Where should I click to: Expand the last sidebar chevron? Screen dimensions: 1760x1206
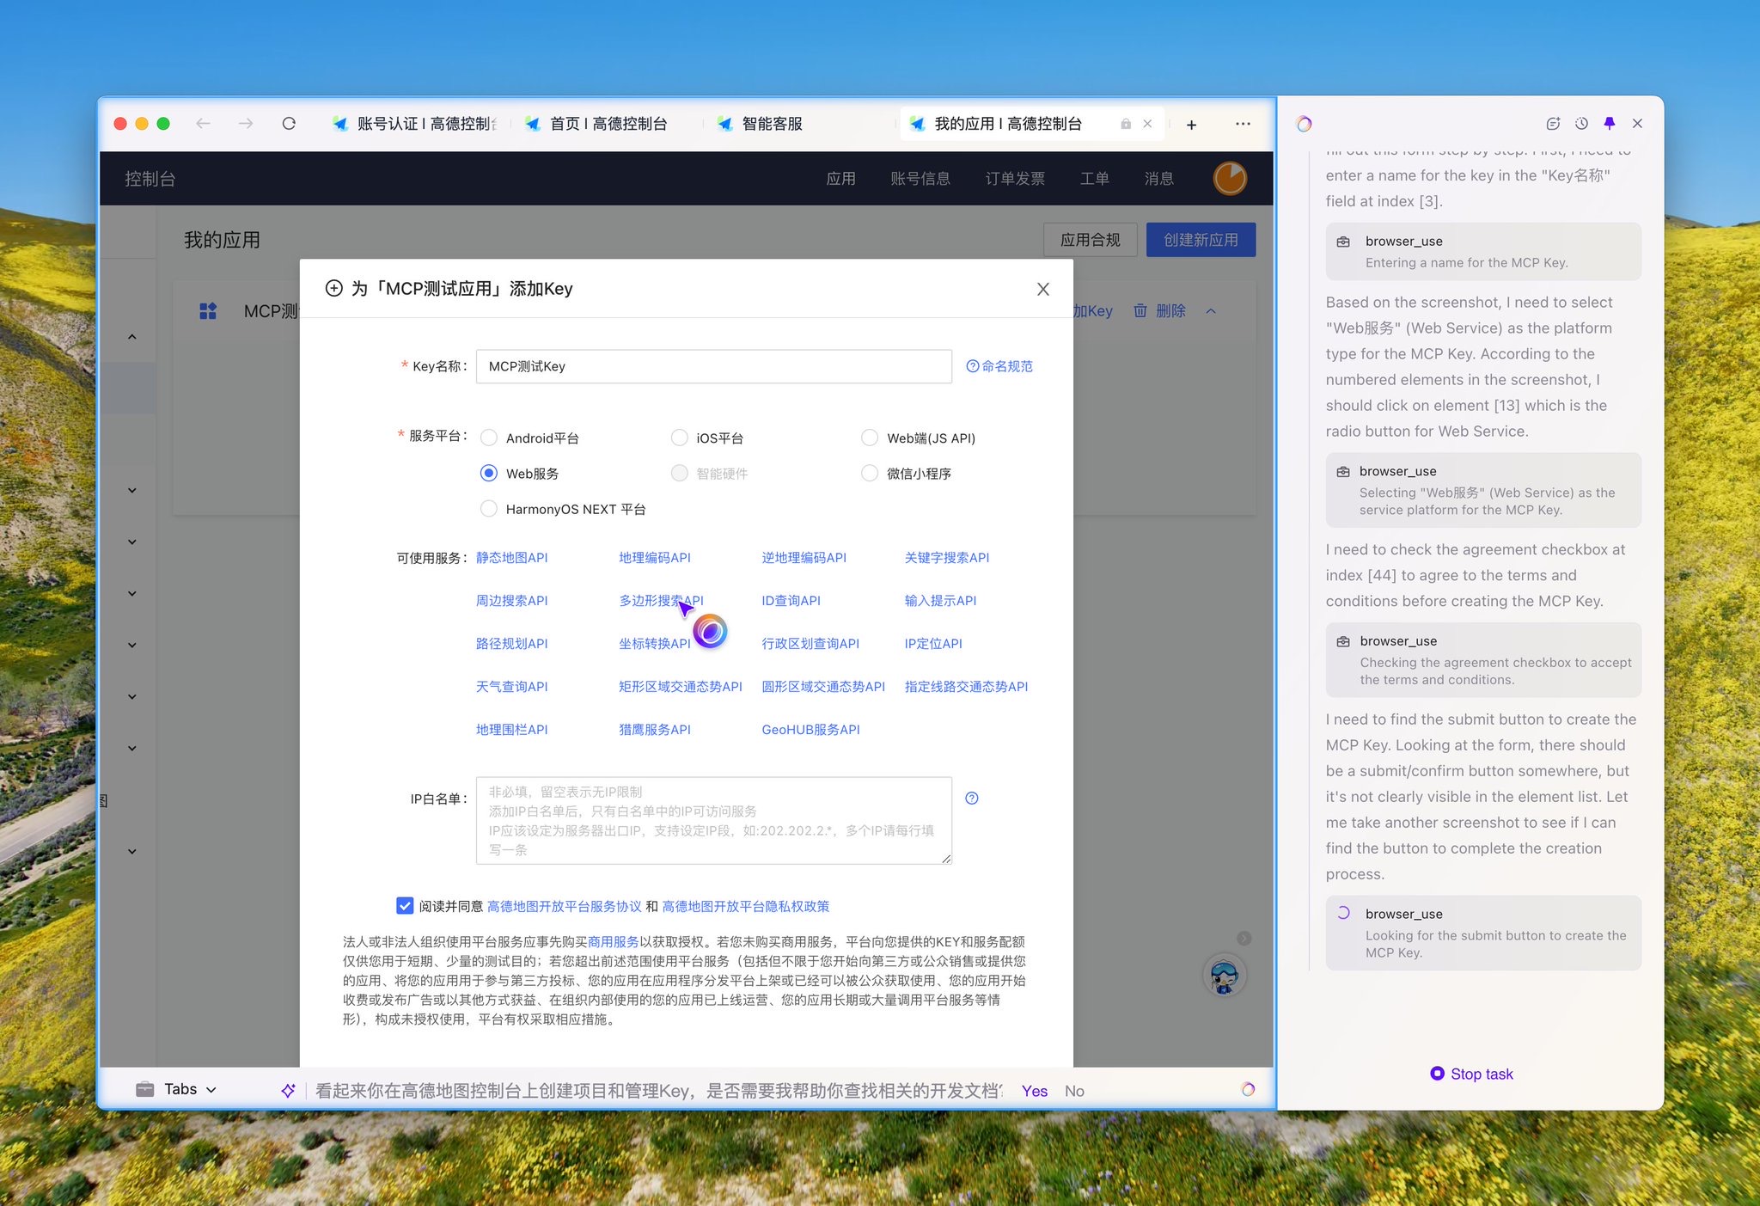click(132, 851)
